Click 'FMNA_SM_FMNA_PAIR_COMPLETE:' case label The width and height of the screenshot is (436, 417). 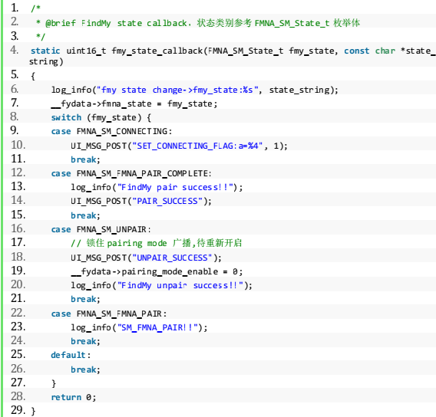point(144,173)
